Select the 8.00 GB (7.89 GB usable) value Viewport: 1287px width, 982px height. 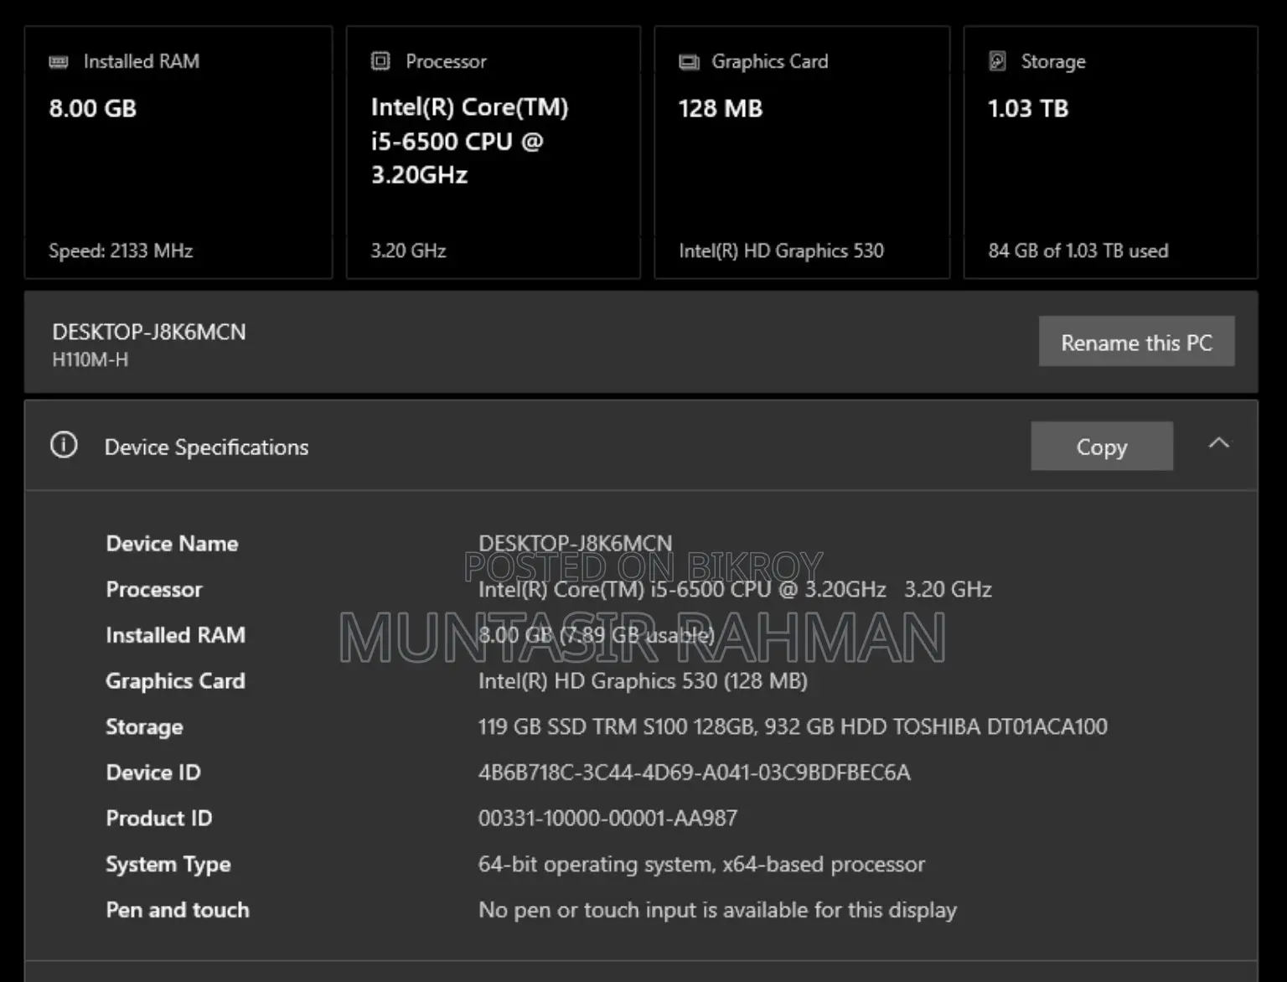point(597,635)
